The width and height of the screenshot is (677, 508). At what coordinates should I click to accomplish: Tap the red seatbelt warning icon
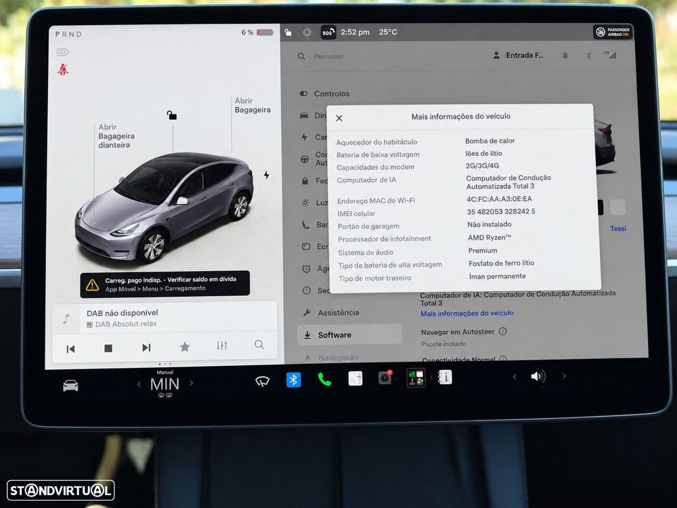point(63,70)
